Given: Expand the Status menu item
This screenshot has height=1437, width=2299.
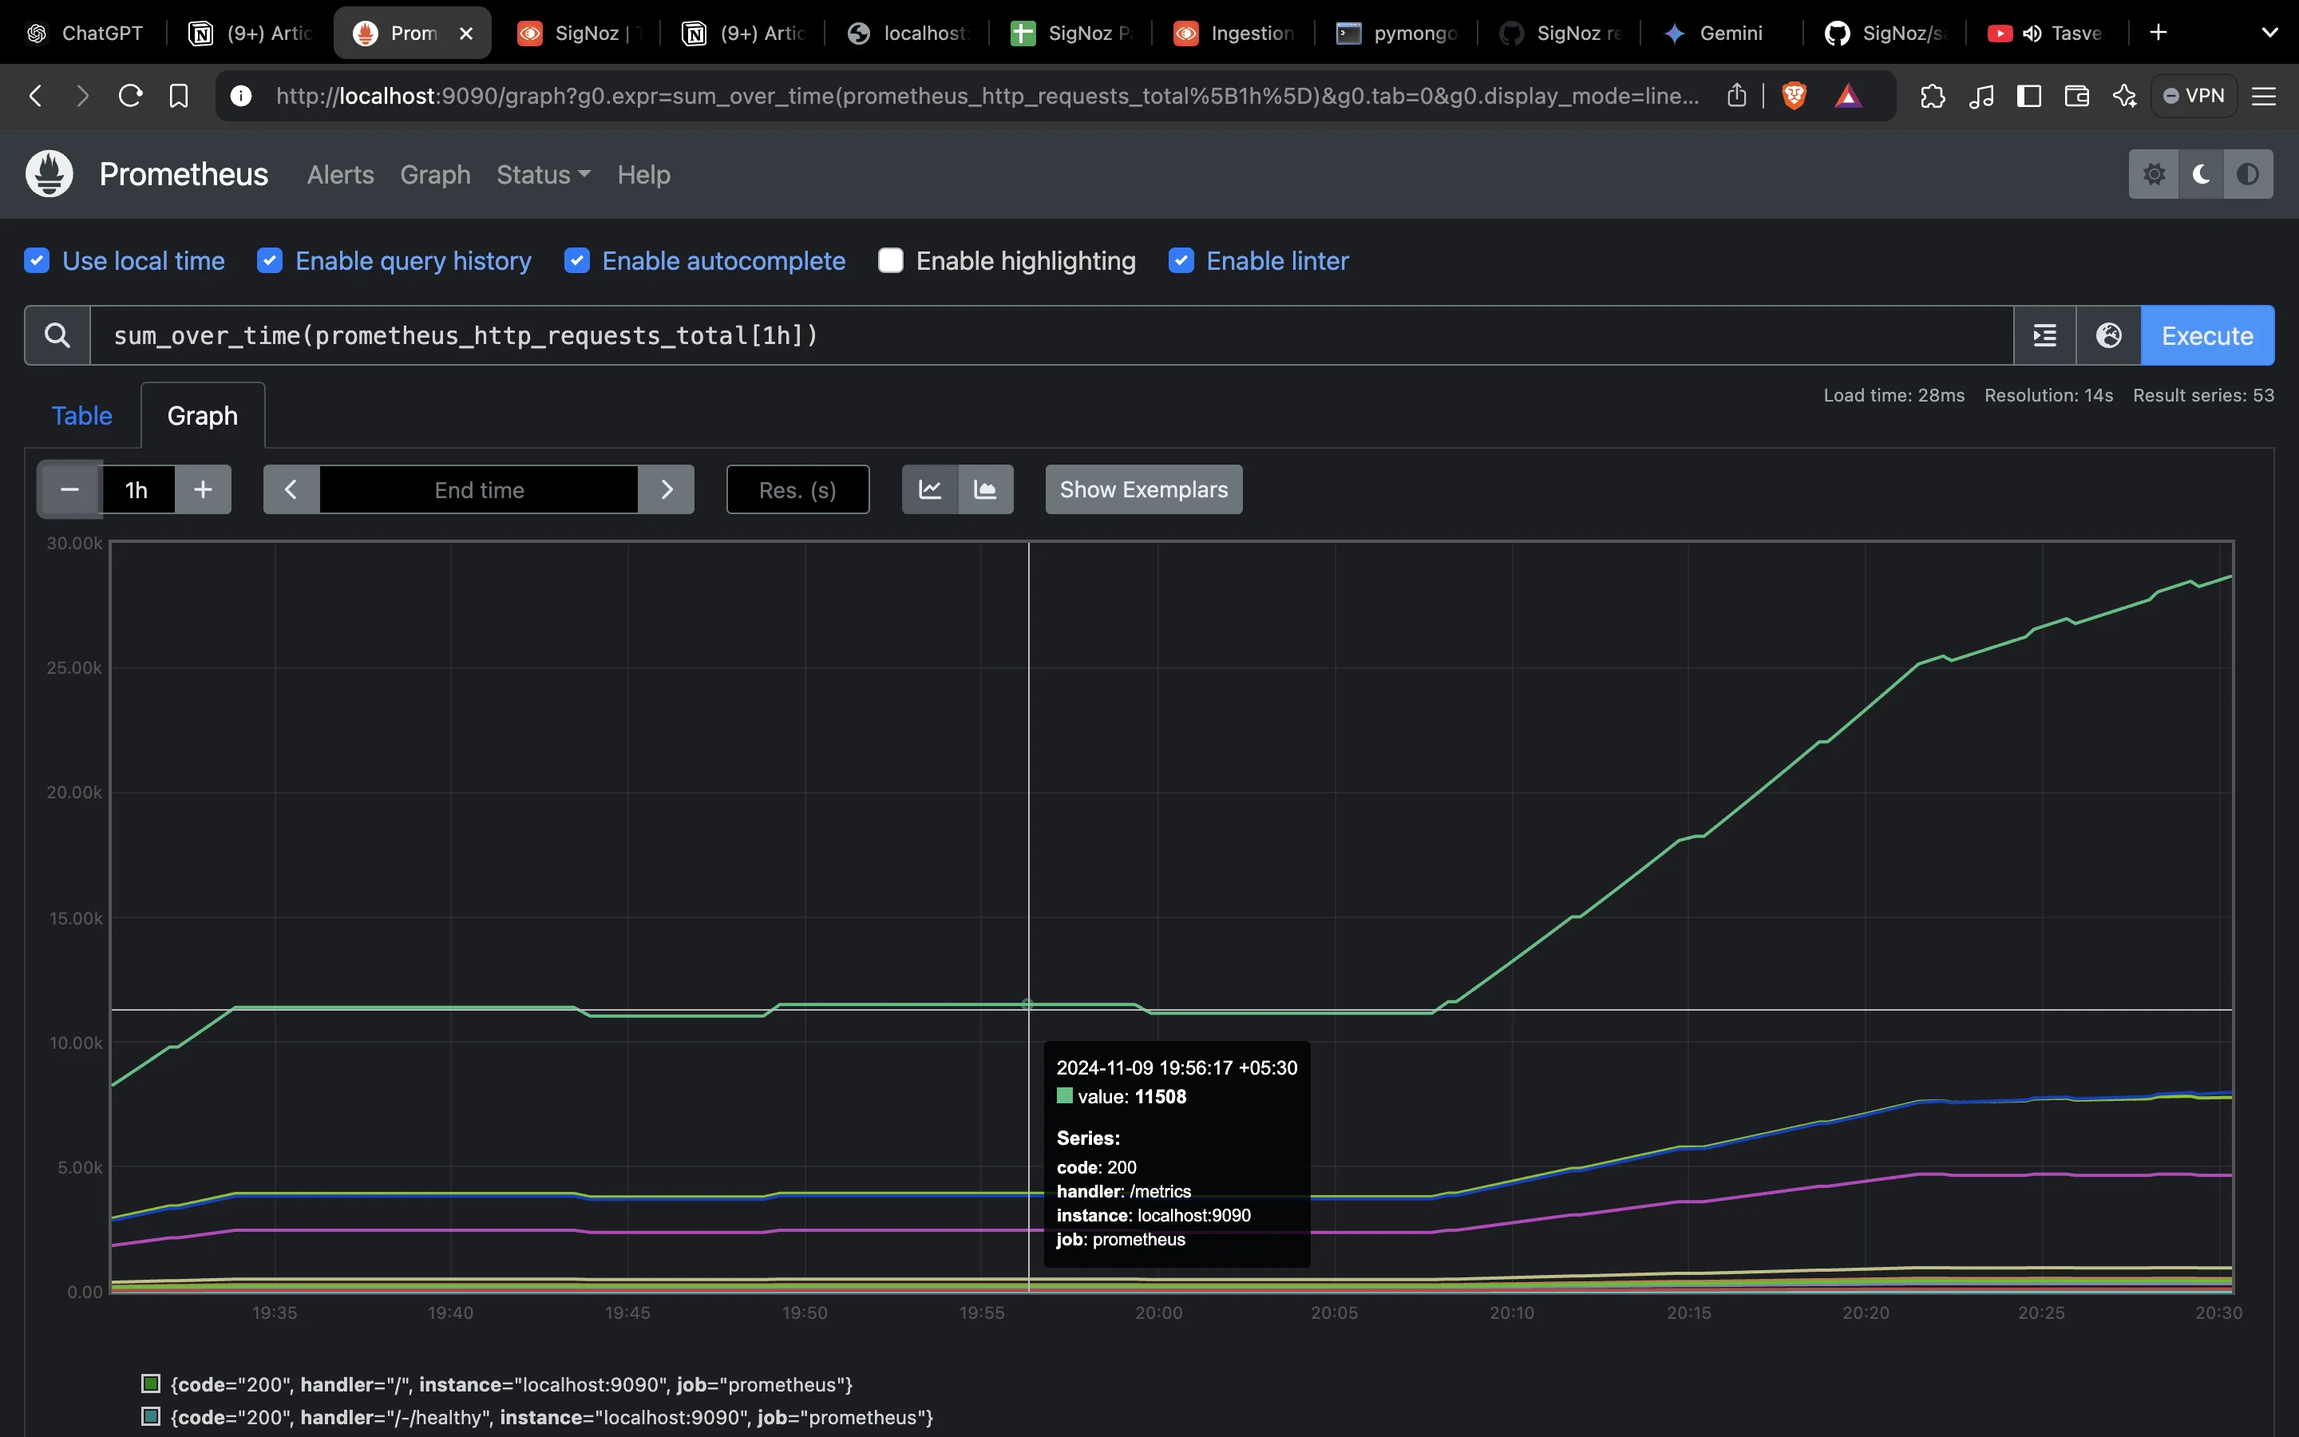Looking at the screenshot, I should pyautogui.click(x=543, y=174).
